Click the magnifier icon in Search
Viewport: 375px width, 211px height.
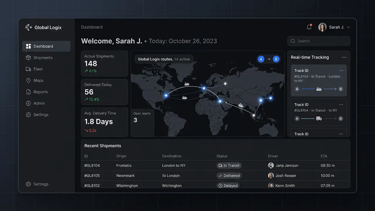coord(293,41)
